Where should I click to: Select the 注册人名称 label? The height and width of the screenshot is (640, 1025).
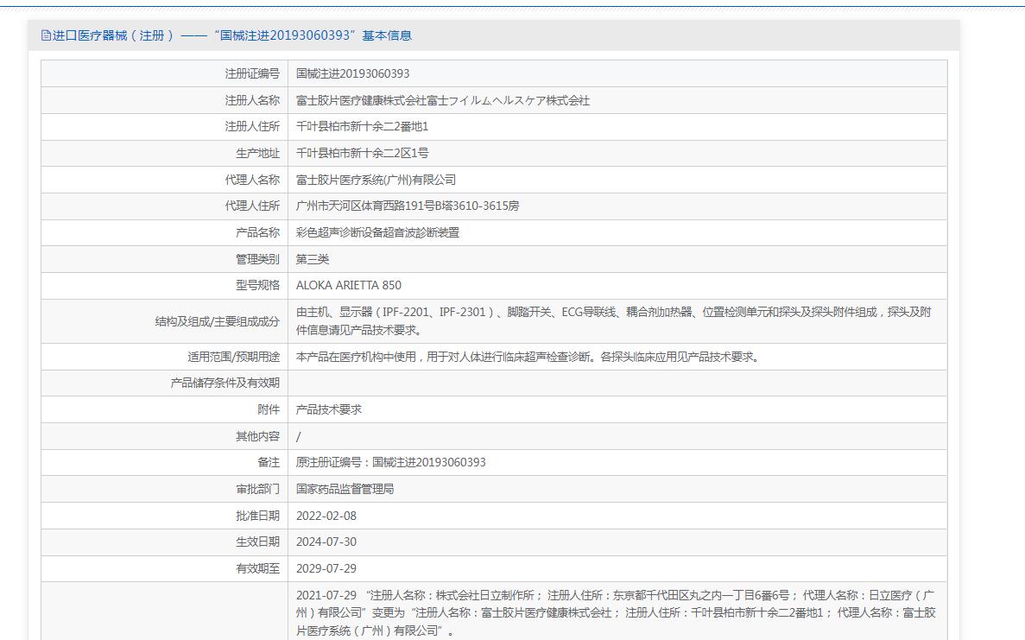pos(252,100)
